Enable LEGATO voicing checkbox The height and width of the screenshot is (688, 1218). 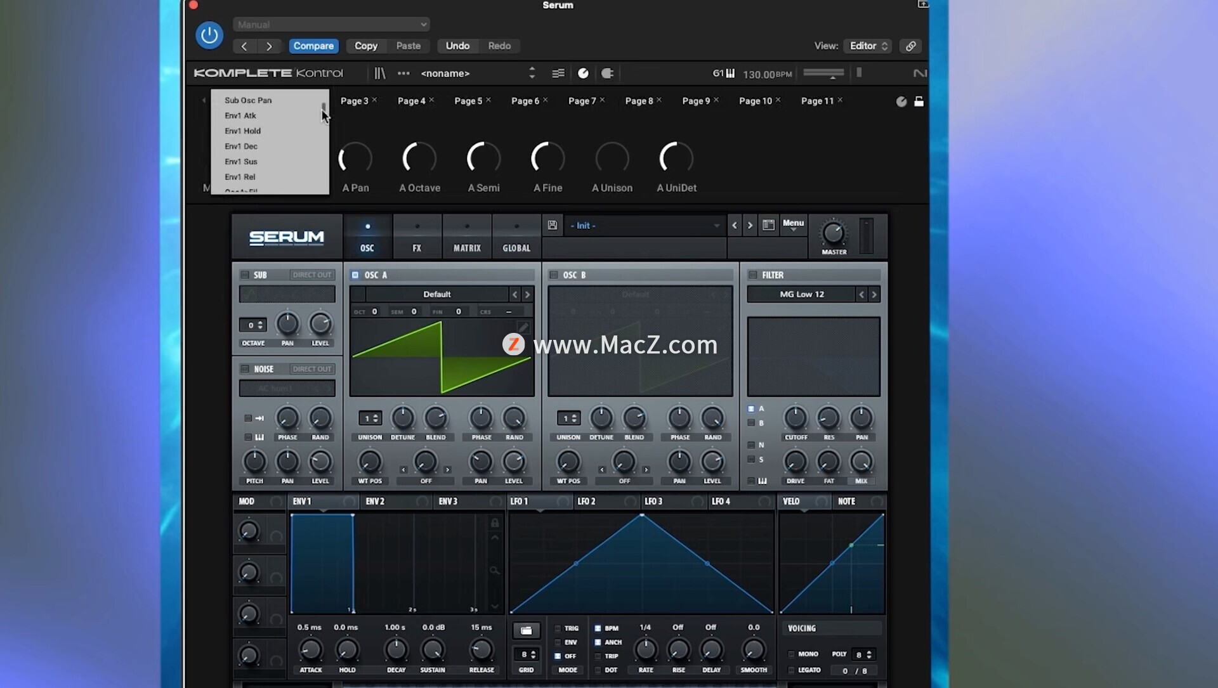791,670
